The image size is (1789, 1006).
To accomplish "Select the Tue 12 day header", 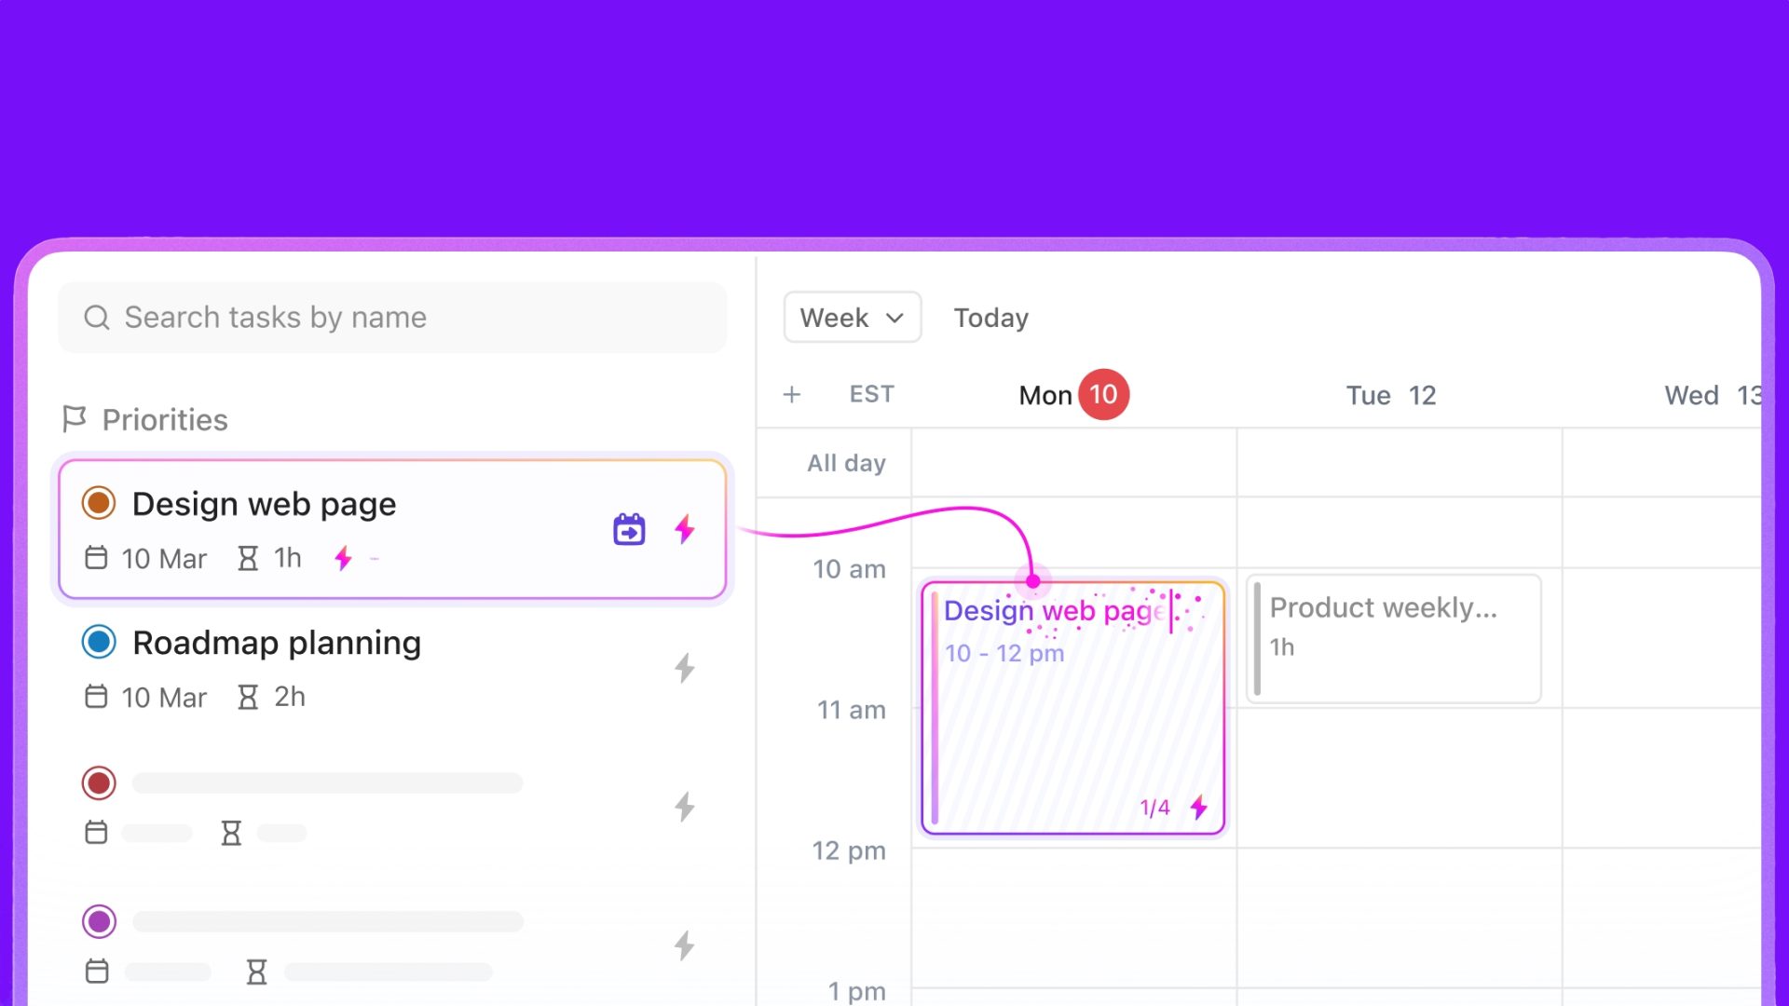I will pyautogui.click(x=1390, y=395).
